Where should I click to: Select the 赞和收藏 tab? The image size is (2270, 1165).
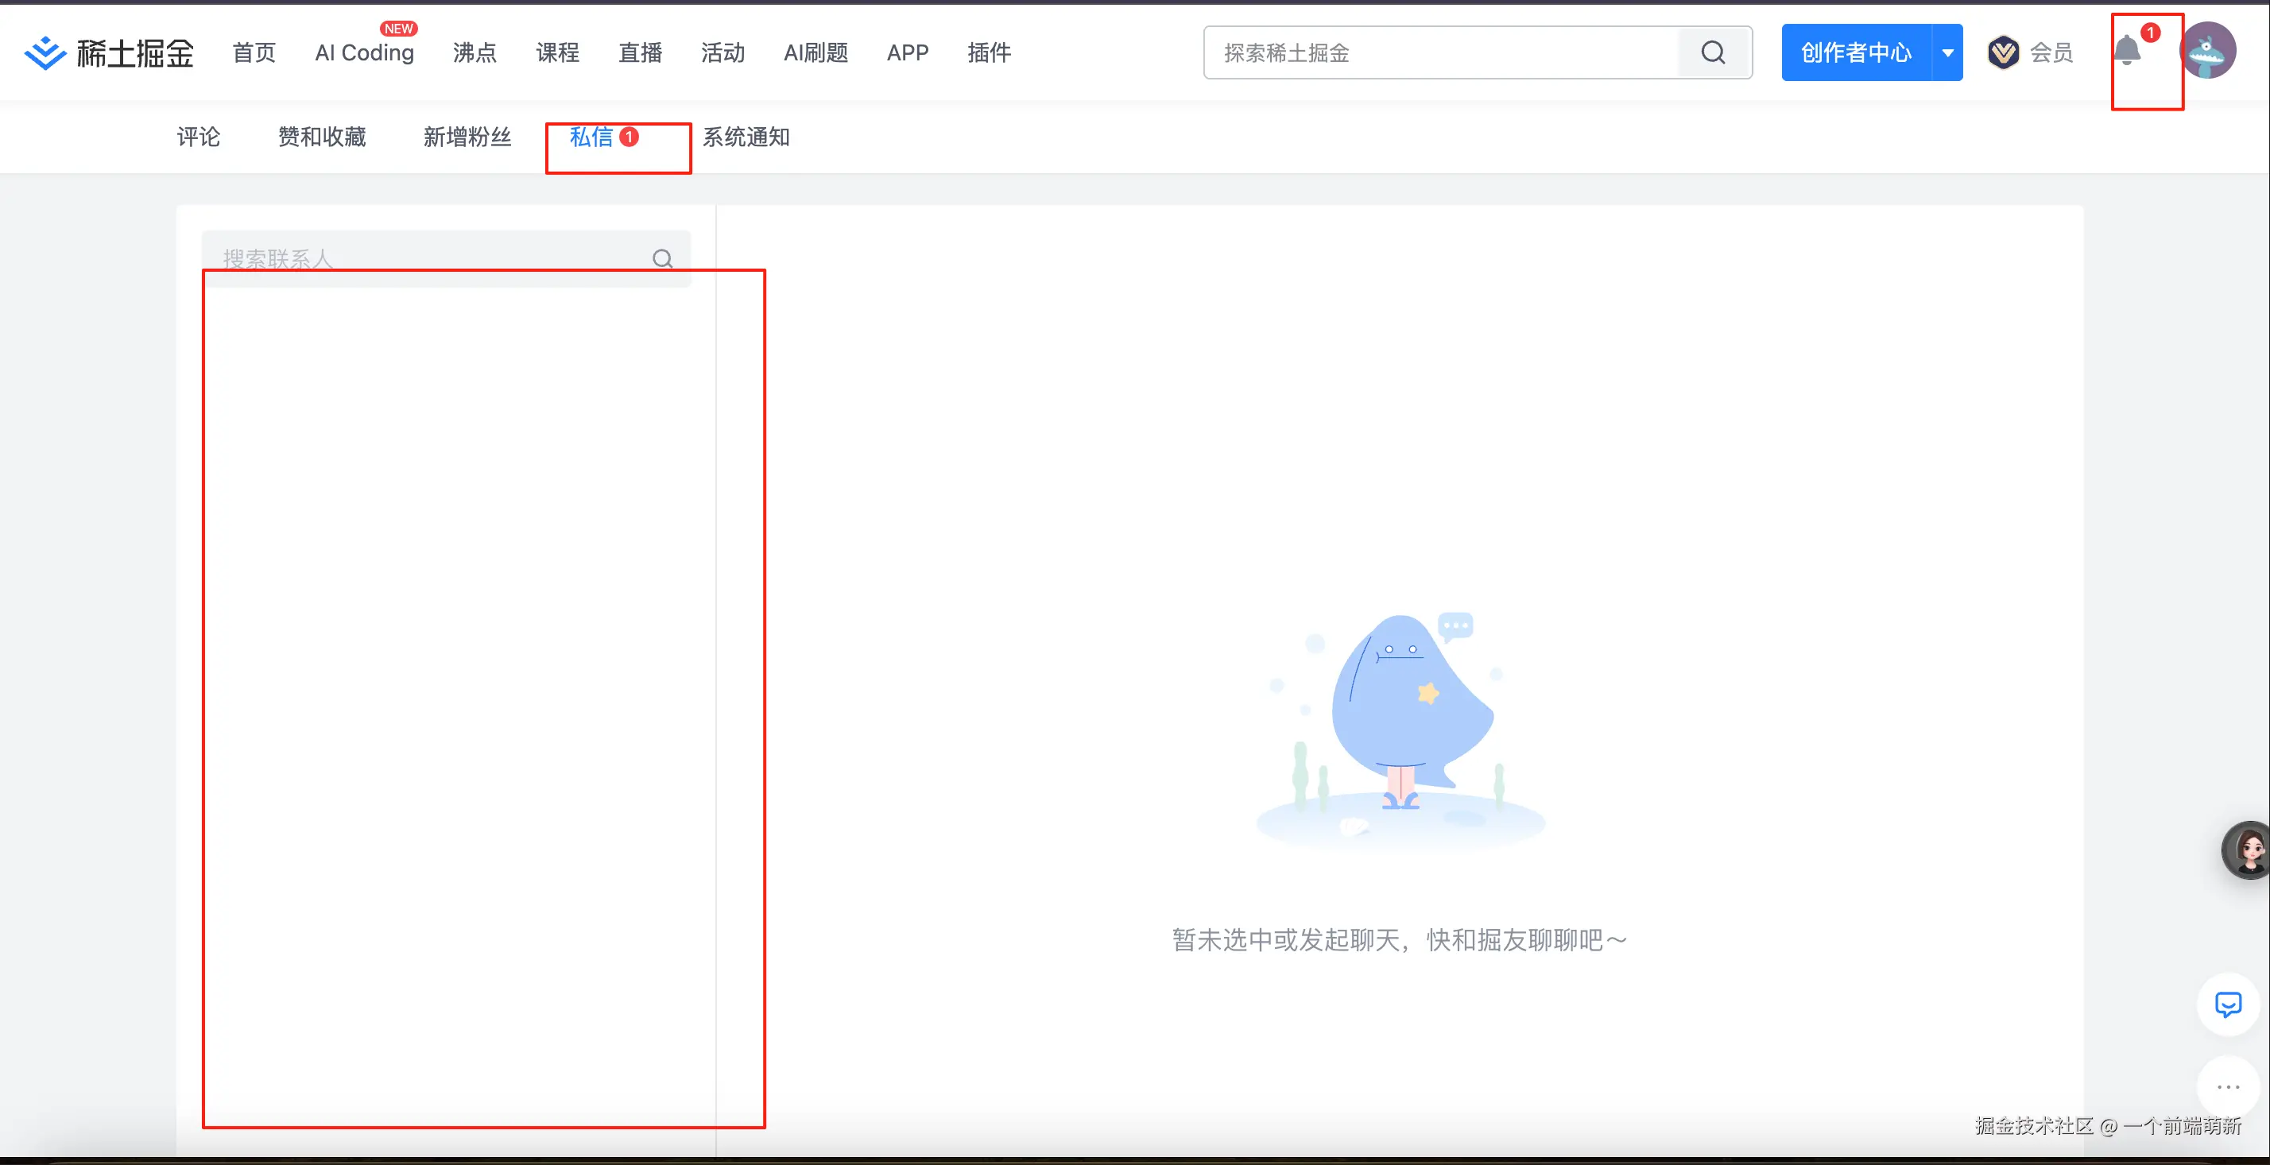tap(321, 137)
